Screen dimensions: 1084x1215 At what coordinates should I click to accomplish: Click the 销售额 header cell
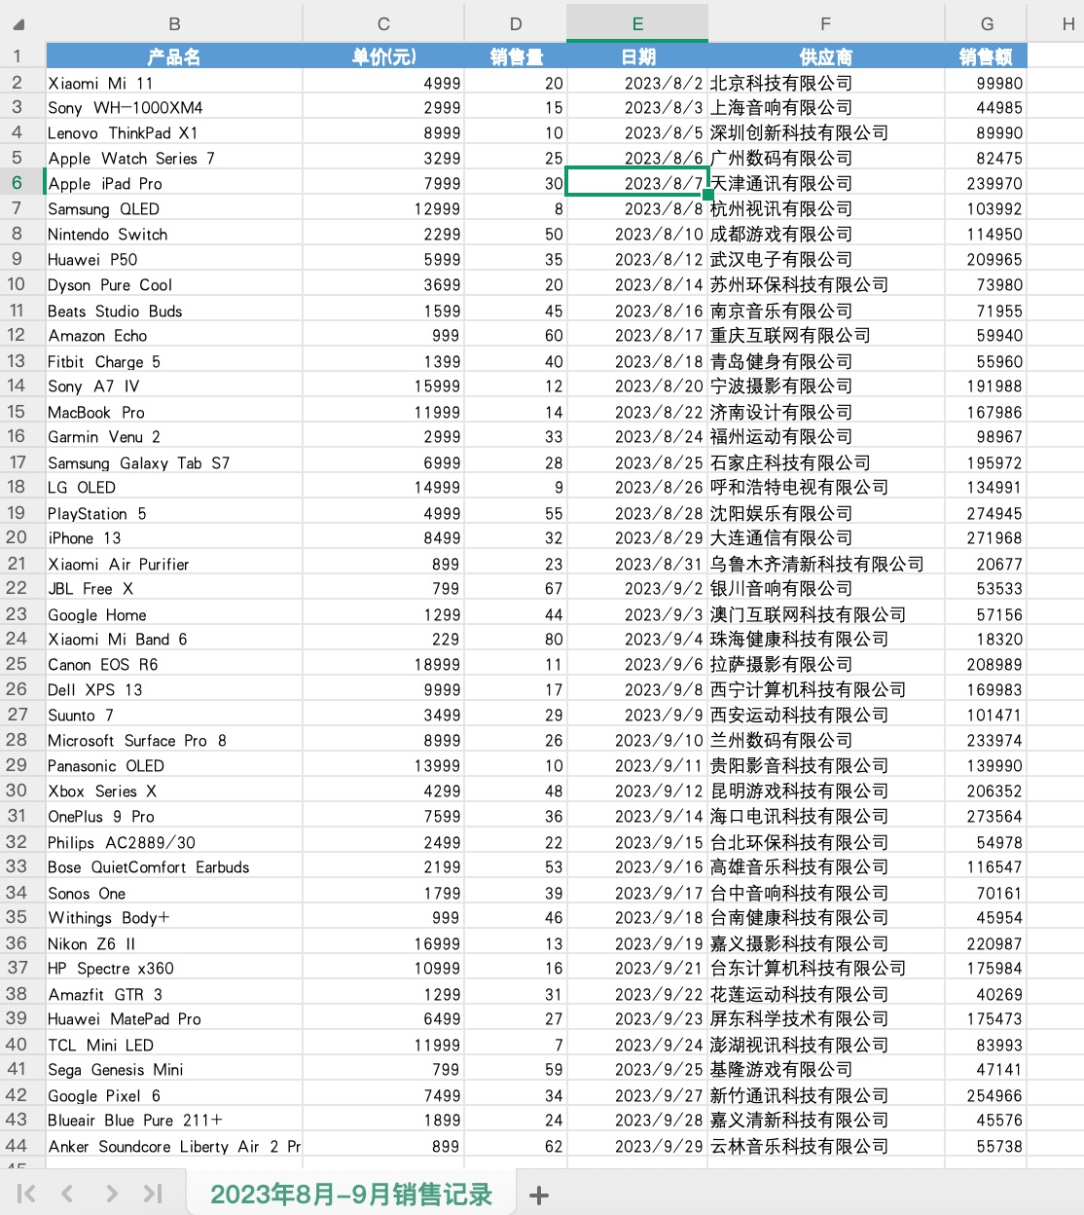point(986,56)
